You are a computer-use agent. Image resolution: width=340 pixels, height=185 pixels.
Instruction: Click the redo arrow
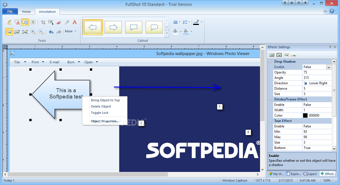point(59,32)
